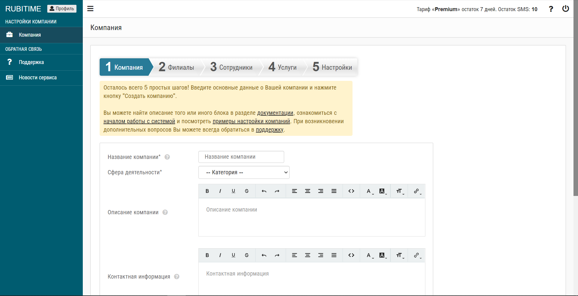Open the Профиль button

(62, 9)
